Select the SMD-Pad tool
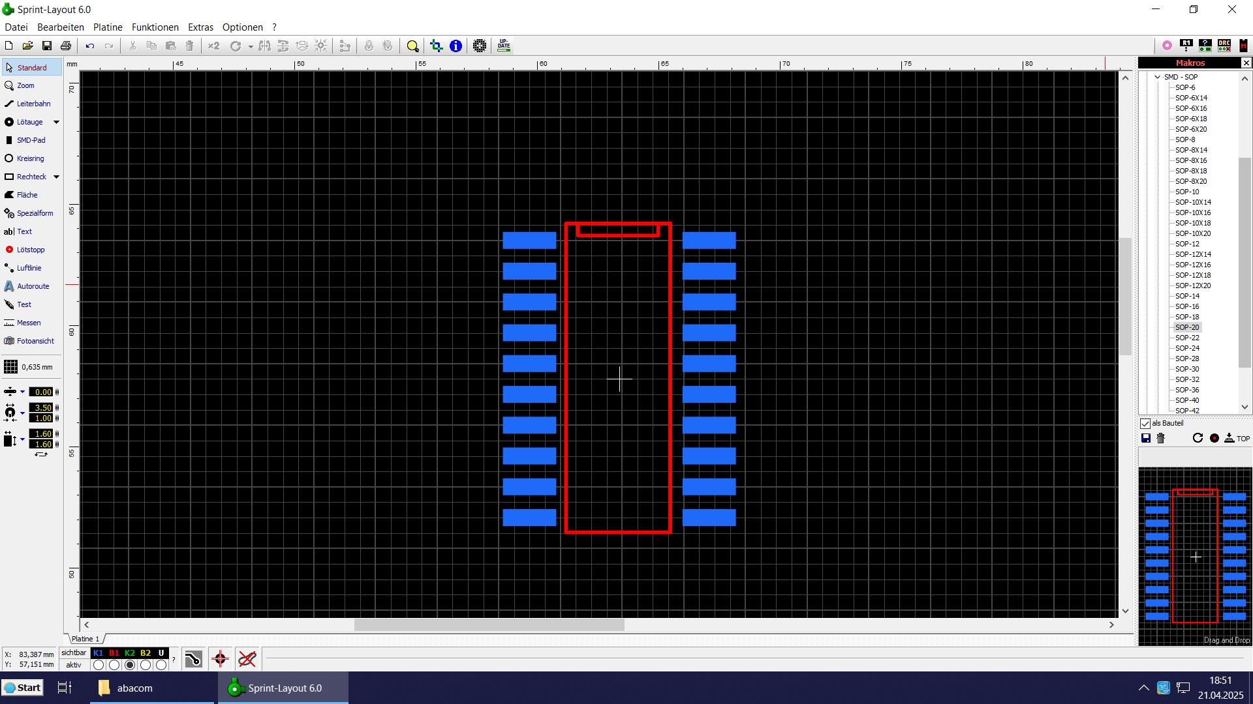This screenshot has height=704, width=1253. 32,140
